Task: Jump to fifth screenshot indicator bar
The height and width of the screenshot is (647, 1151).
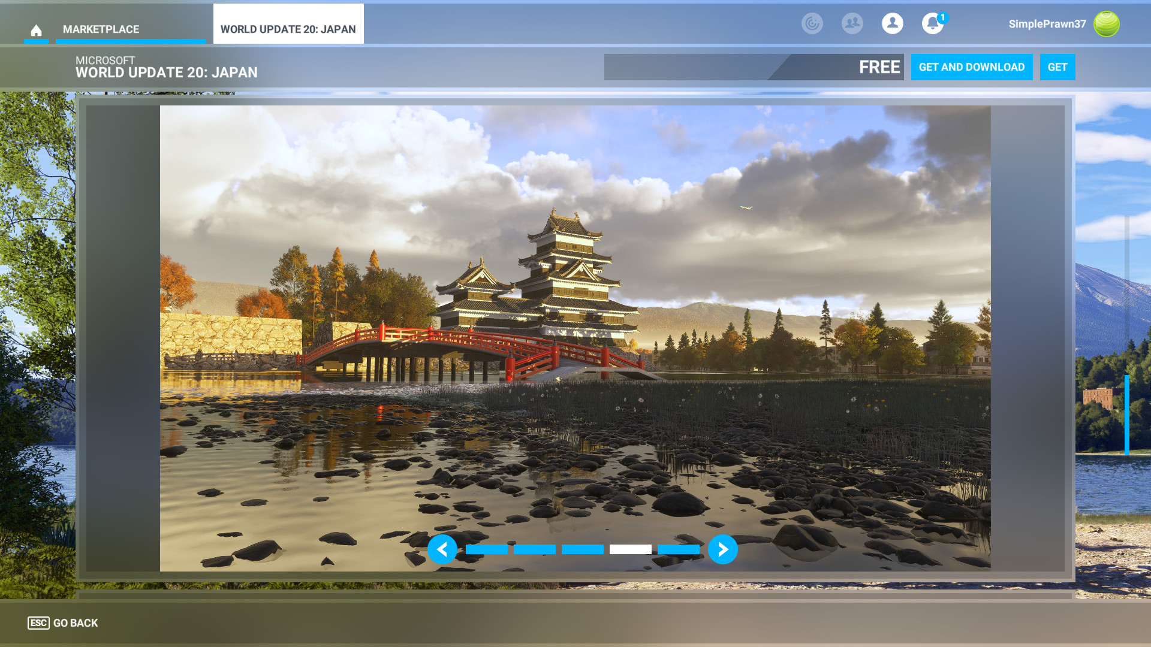Action: point(678,549)
